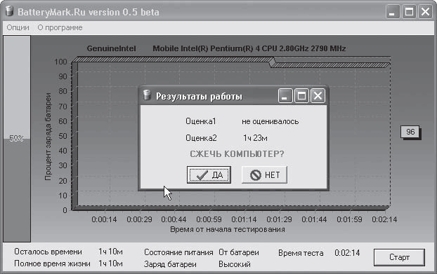Viewport: 437px width, 274px height.
Task: Click the НЕТ button in results dialog
Action: (264, 174)
